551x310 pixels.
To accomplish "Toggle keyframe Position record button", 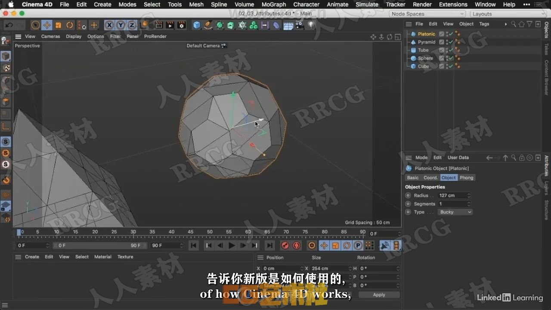I will point(324,245).
